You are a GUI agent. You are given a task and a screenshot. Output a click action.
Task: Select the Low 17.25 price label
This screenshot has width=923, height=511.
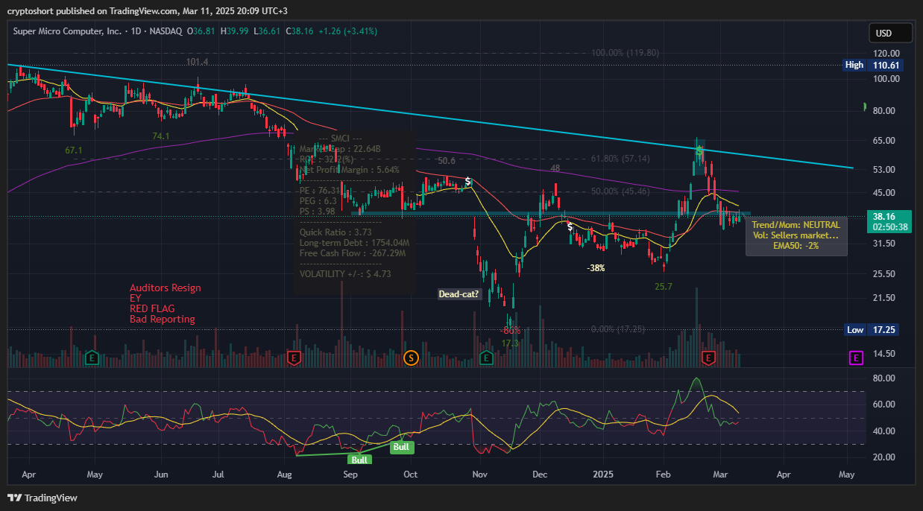[873, 329]
